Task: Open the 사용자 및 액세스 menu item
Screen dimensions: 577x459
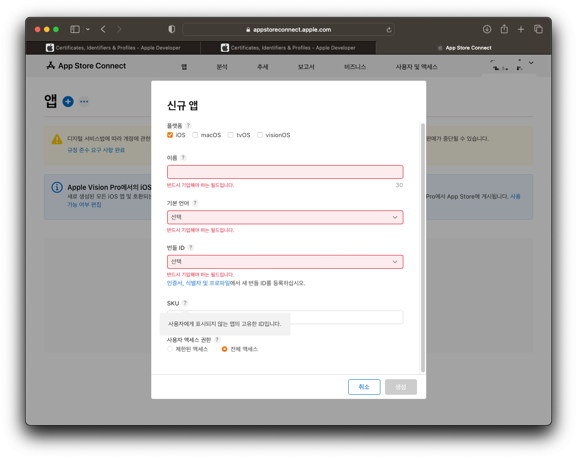Action: [x=417, y=67]
